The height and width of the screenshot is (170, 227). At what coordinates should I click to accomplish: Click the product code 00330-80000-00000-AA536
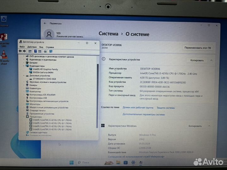[x=154, y=87]
